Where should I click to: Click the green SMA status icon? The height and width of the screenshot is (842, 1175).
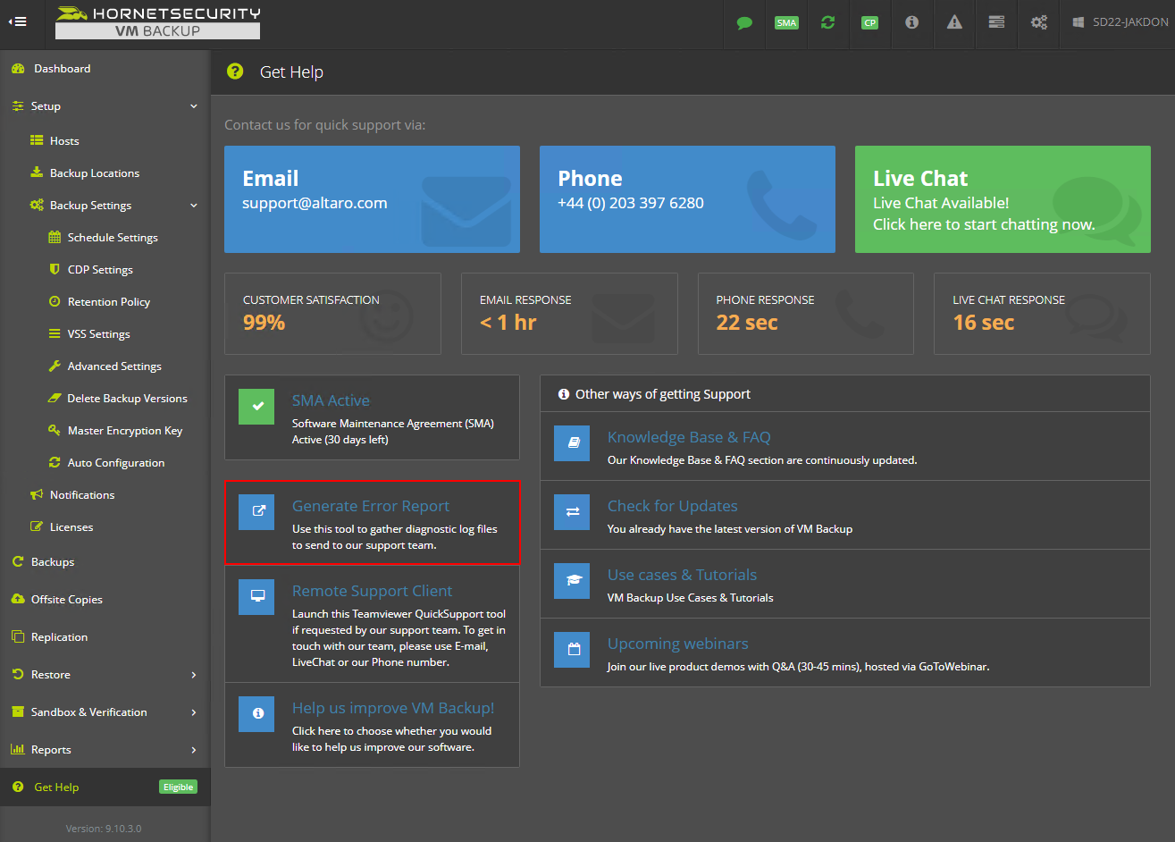[786, 23]
